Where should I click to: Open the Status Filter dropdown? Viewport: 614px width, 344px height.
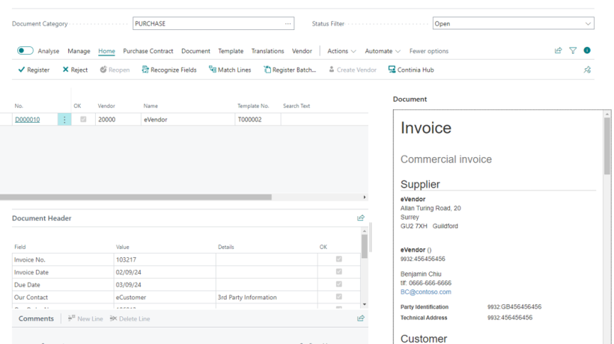point(588,24)
